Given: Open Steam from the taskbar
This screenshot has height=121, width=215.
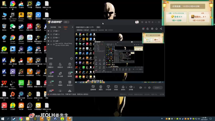Looking at the screenshot, I should tap(14, 119).
